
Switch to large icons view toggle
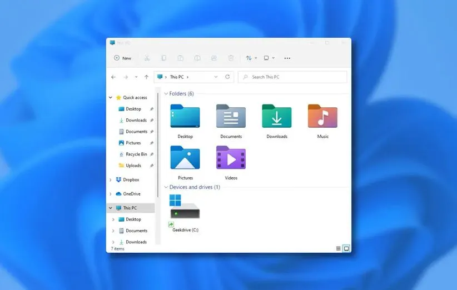(346, 248)
